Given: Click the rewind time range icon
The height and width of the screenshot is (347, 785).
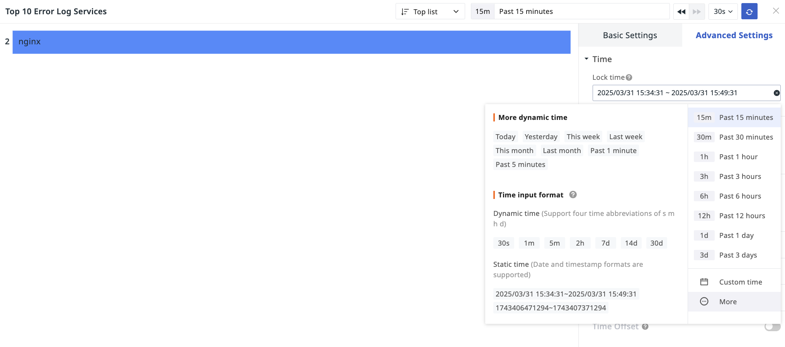Looking at the screenshot, I should pyautogui.click(x=681, y=12).
